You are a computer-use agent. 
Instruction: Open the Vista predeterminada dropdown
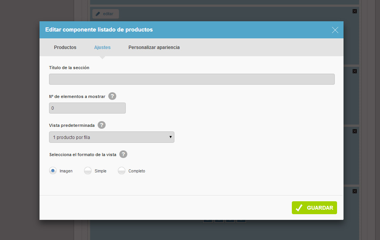(112, 137)
